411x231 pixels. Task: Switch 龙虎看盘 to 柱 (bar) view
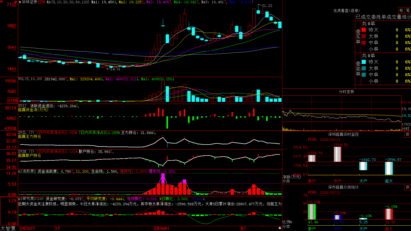401,10
